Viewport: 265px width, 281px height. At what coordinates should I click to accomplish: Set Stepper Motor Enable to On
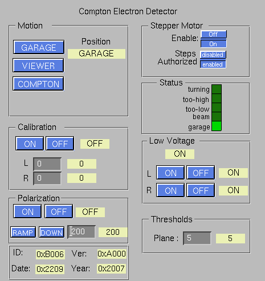(x=214, y=44)
